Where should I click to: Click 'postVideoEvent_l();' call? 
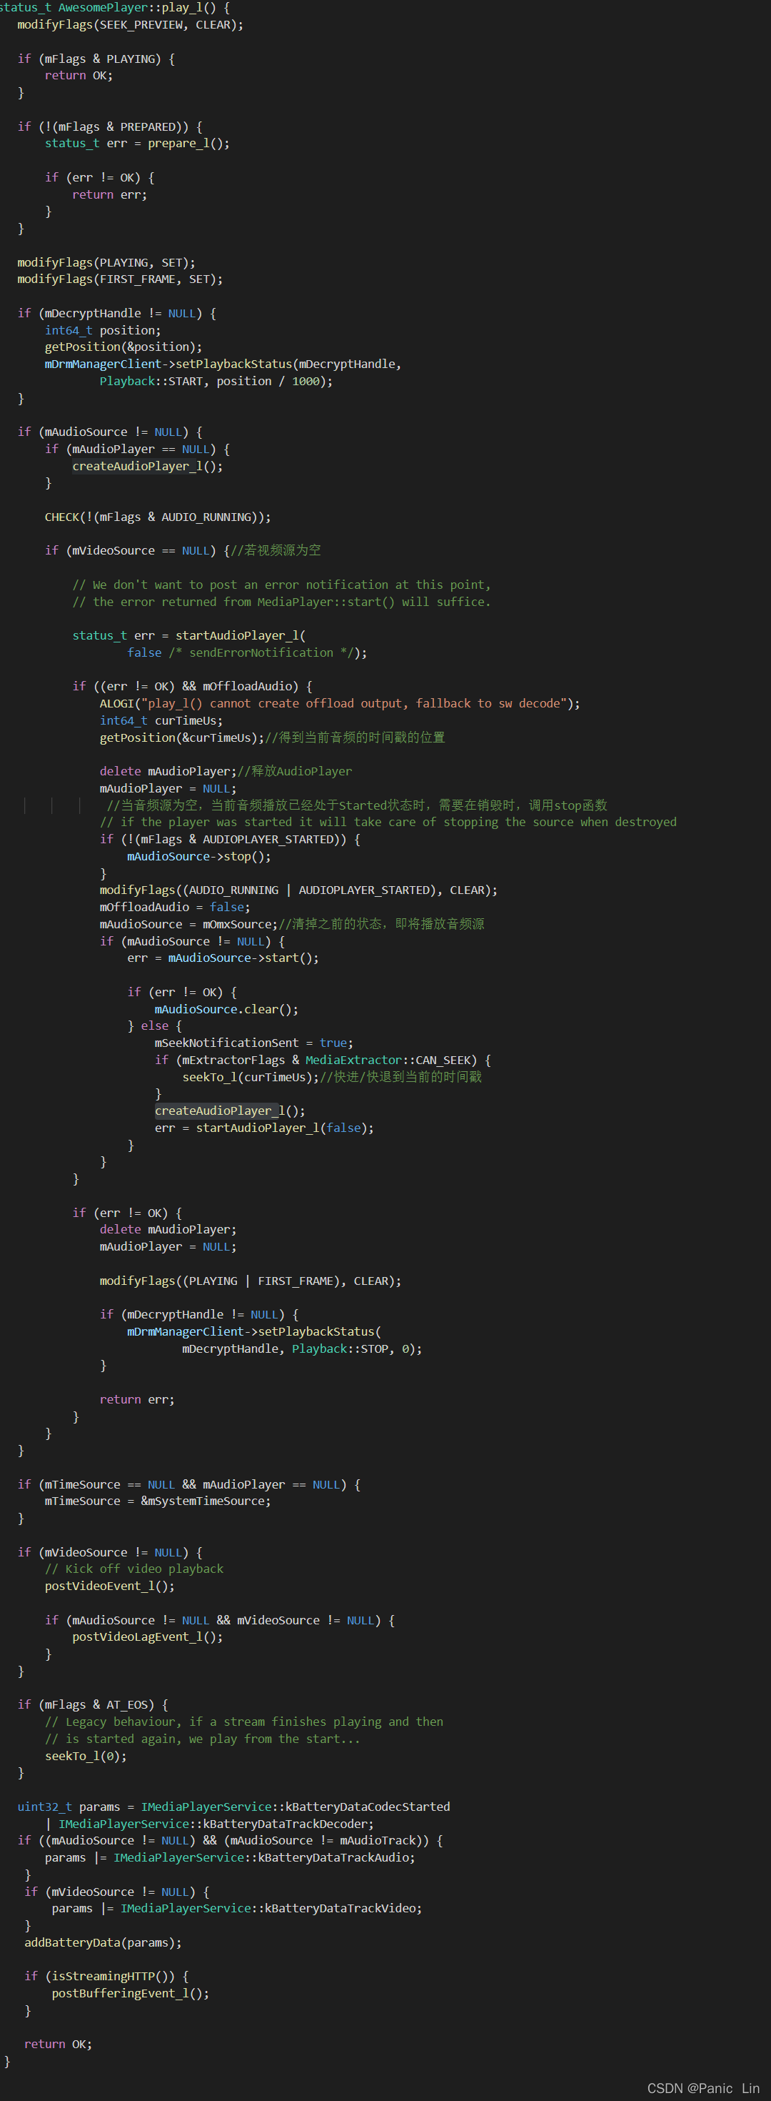[x=110, y=1586]
